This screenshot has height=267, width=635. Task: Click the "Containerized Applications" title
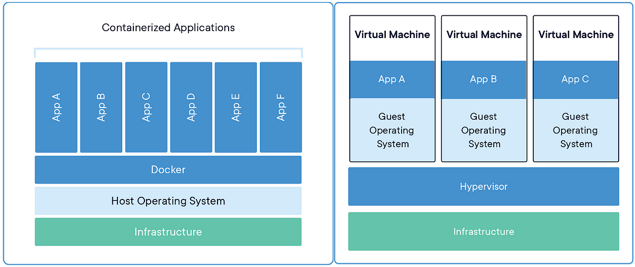168,27
